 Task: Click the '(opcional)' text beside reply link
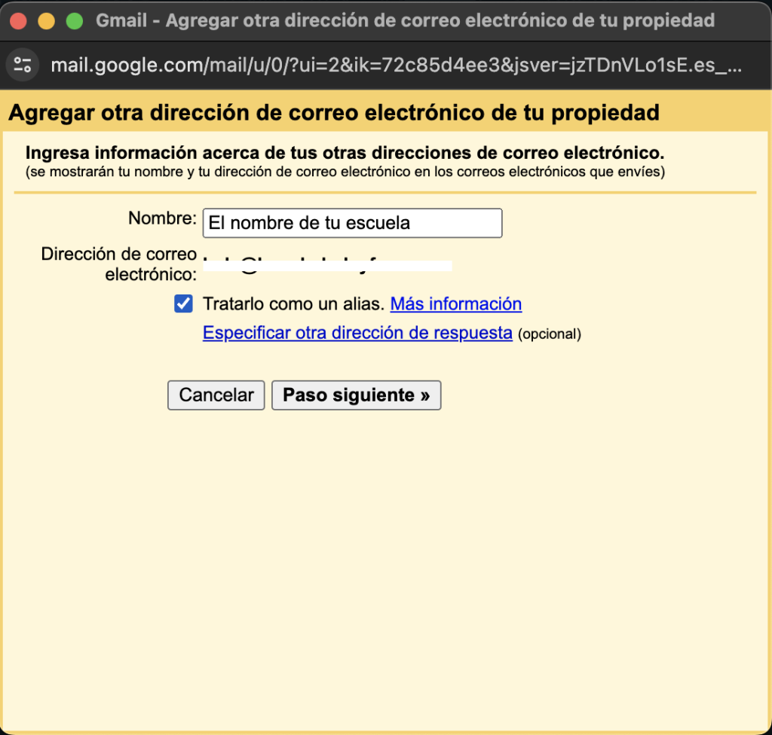coord(550,334)
